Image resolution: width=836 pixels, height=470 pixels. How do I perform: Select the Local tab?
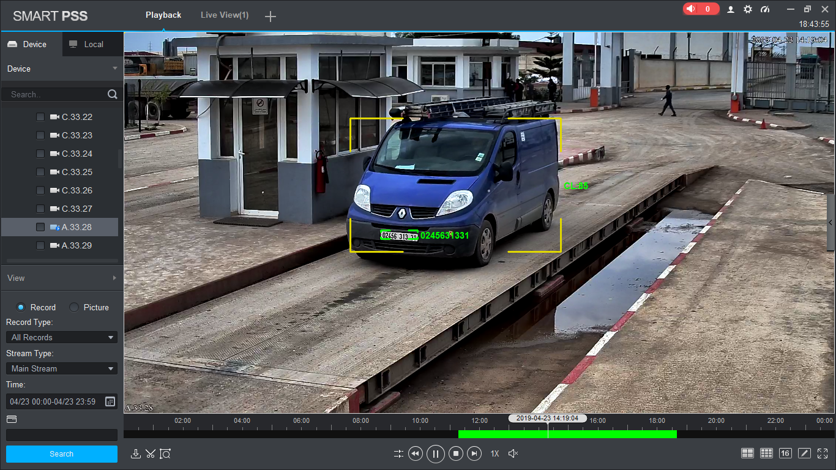93,44
